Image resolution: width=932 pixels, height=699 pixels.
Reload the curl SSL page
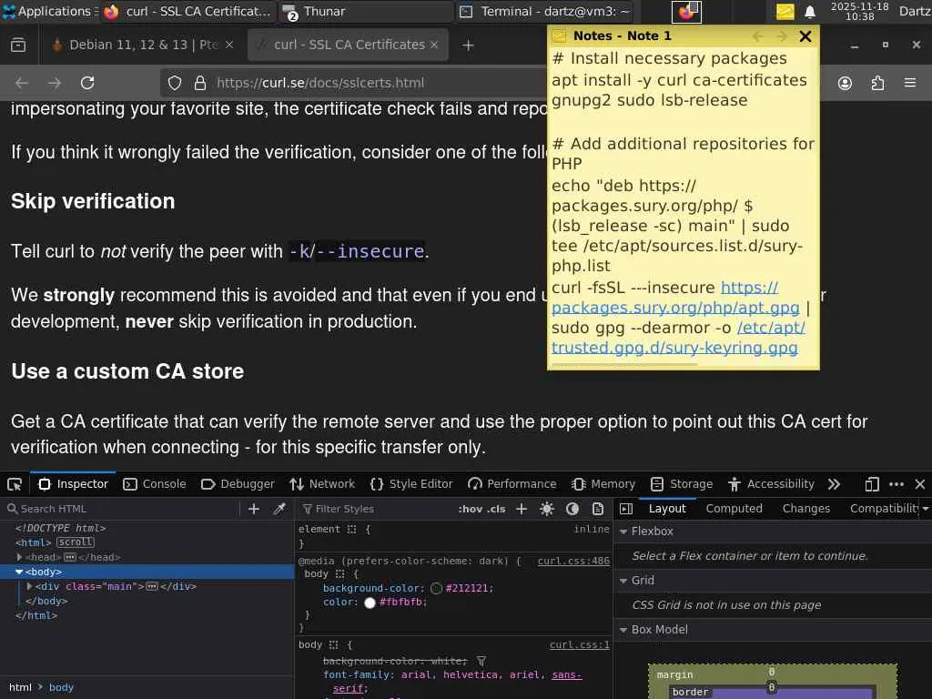87,83
